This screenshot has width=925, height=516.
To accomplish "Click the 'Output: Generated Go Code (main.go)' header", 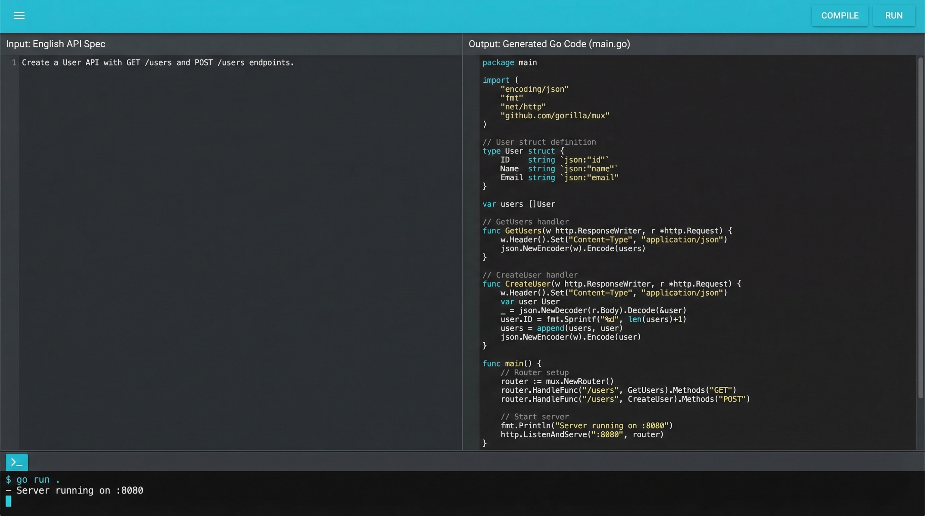I will tap(549, 44).
